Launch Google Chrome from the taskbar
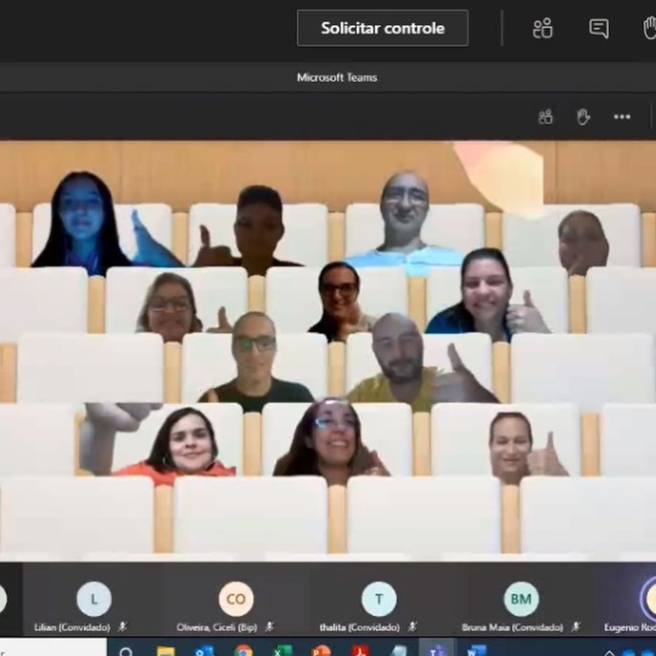 (244, 651)
